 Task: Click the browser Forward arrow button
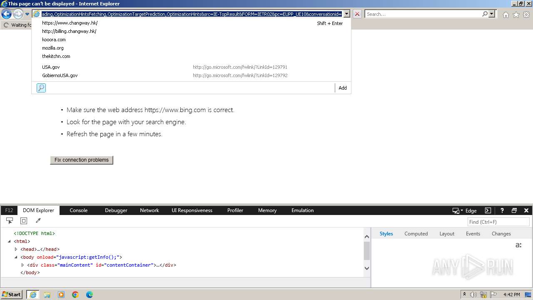[x=18, y=14]
